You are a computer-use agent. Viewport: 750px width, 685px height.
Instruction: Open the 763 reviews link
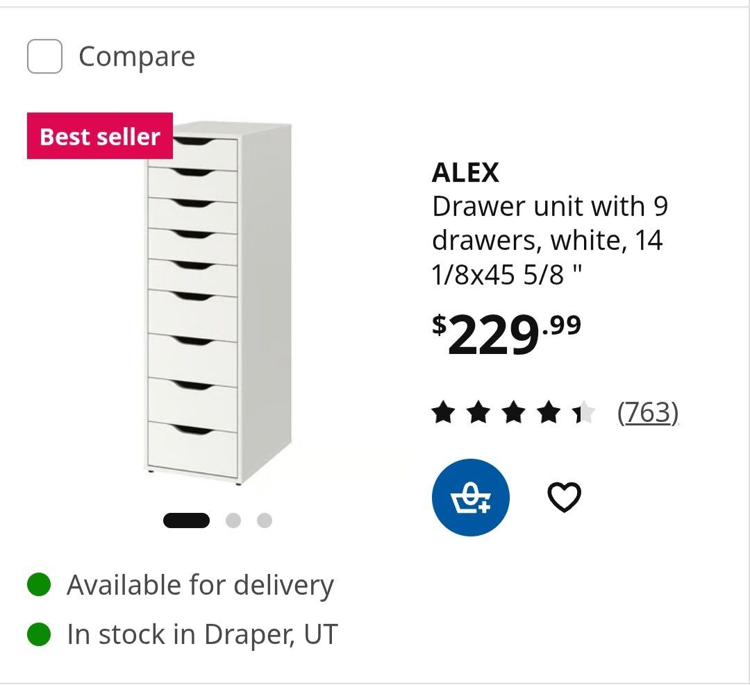click(x=648, y=412)
